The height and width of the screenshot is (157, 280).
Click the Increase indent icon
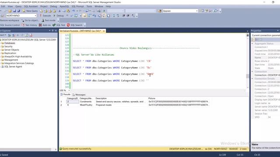128,16
